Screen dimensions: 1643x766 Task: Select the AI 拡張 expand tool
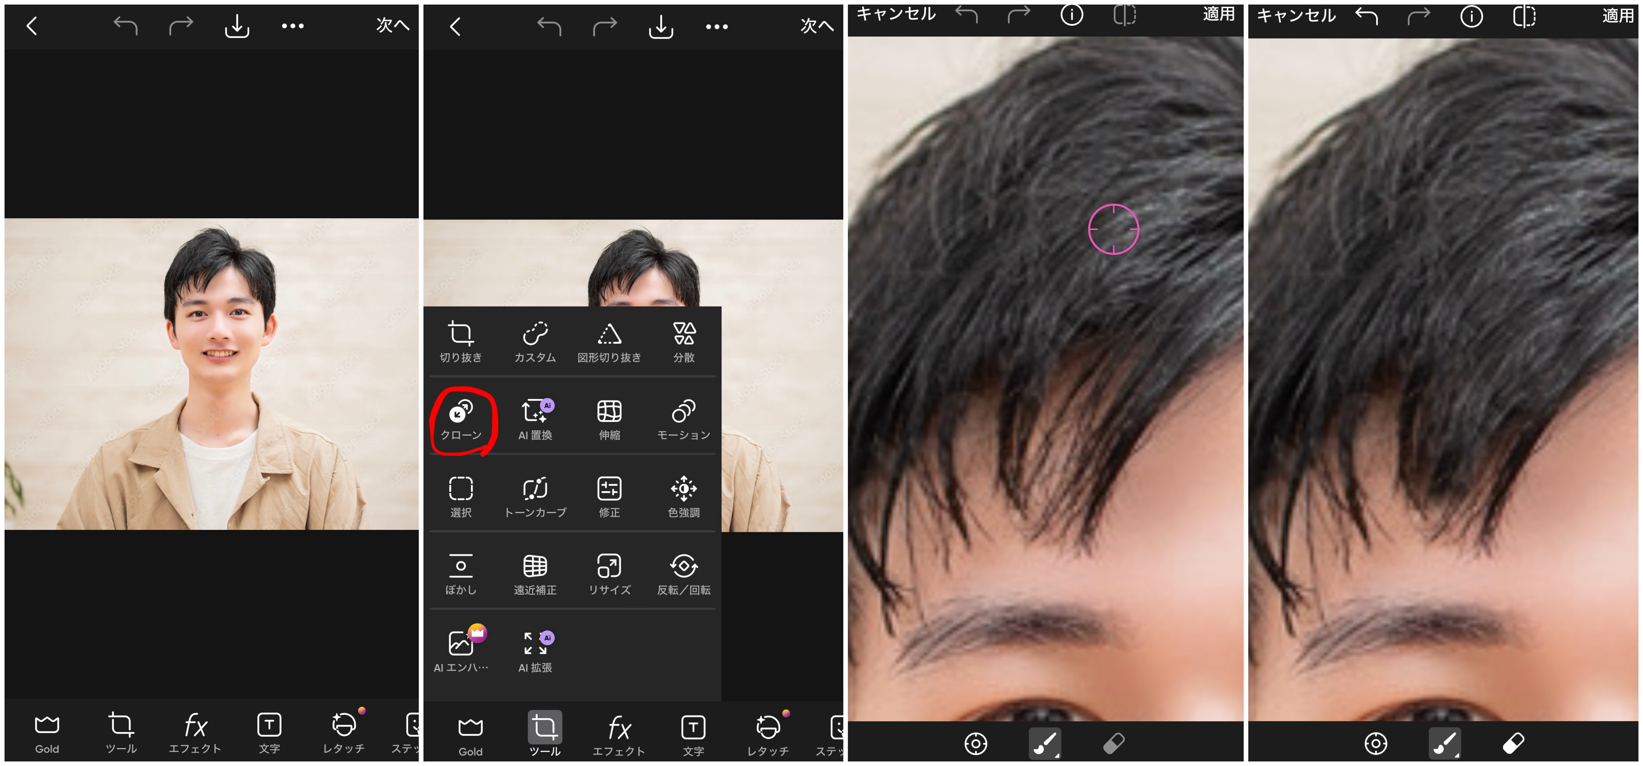pos(536,651)
